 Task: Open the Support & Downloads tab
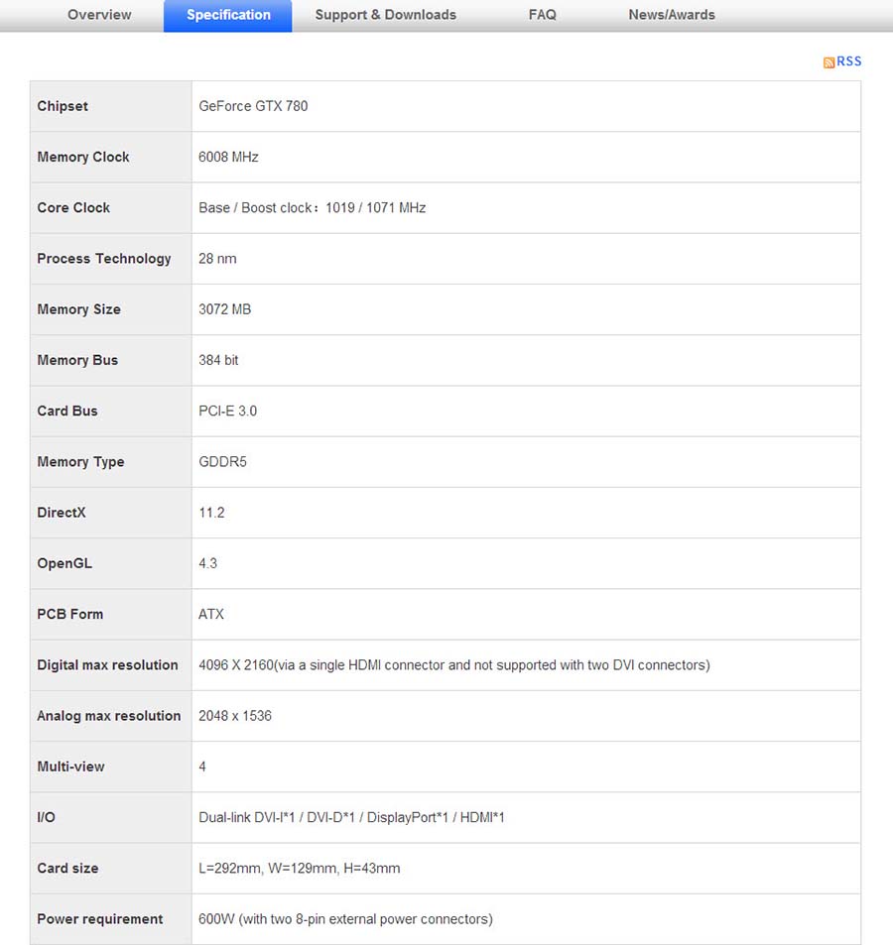386,15
